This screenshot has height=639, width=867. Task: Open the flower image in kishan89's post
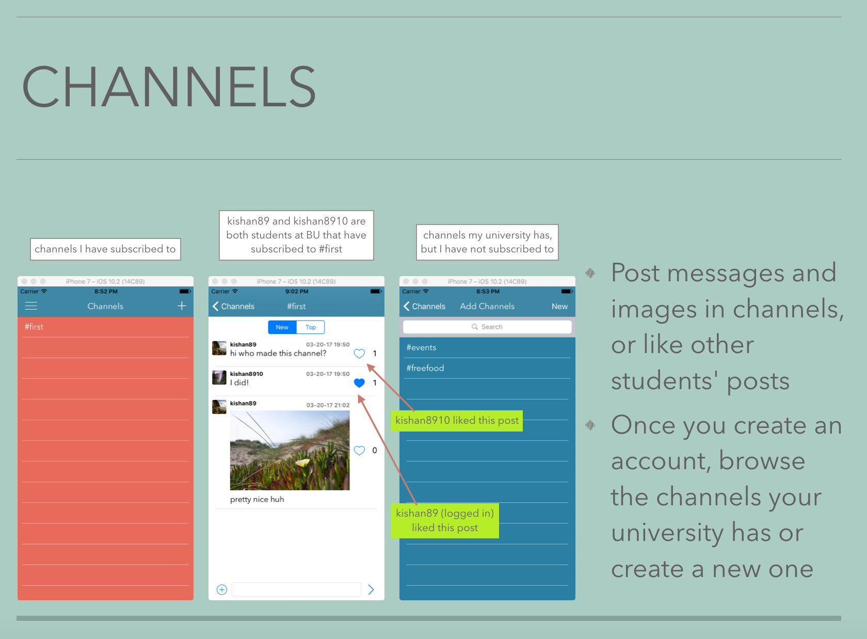(290, 451)
